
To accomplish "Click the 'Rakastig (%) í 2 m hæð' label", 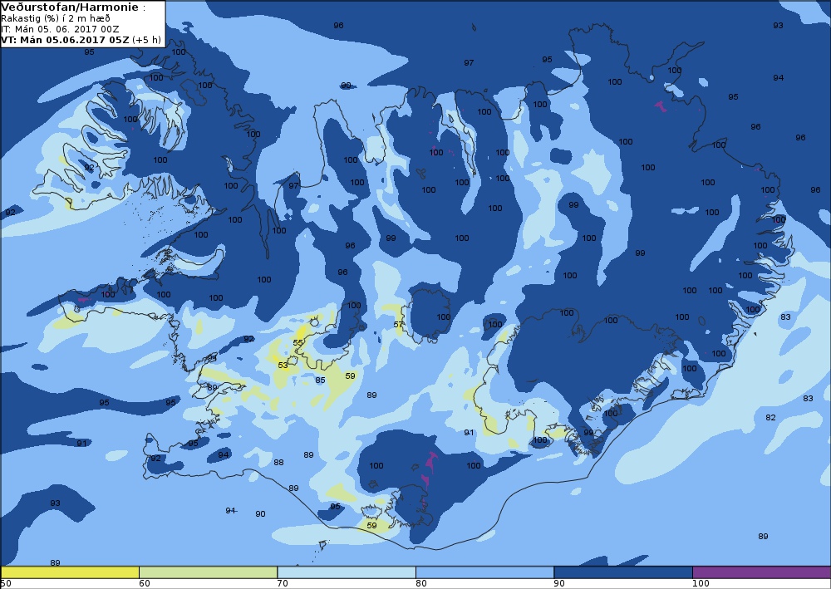I will [56, 18].
